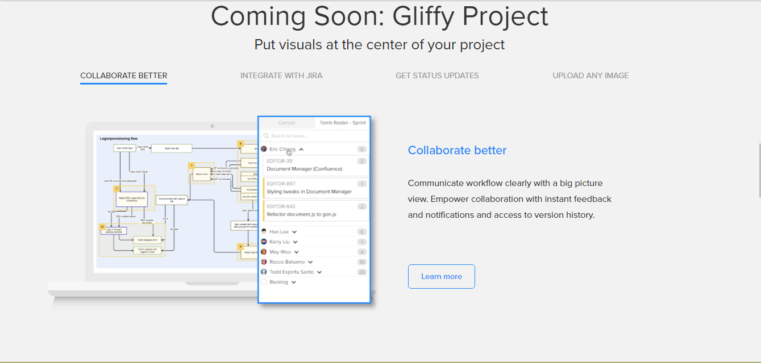
Task: Click the dashed Backlog circle icon
Action: click(264, 282)
